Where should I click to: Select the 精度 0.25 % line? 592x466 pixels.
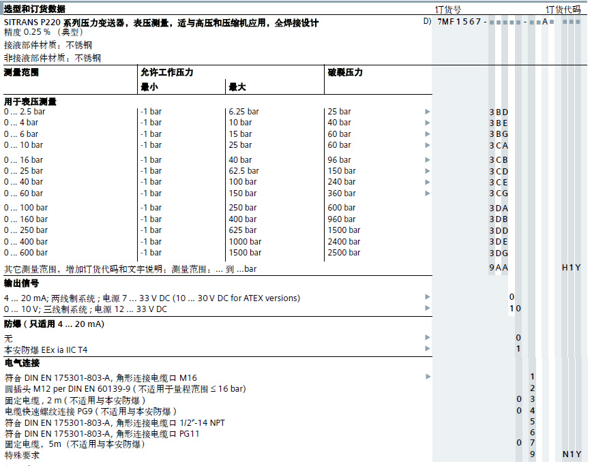click(44, 33)
